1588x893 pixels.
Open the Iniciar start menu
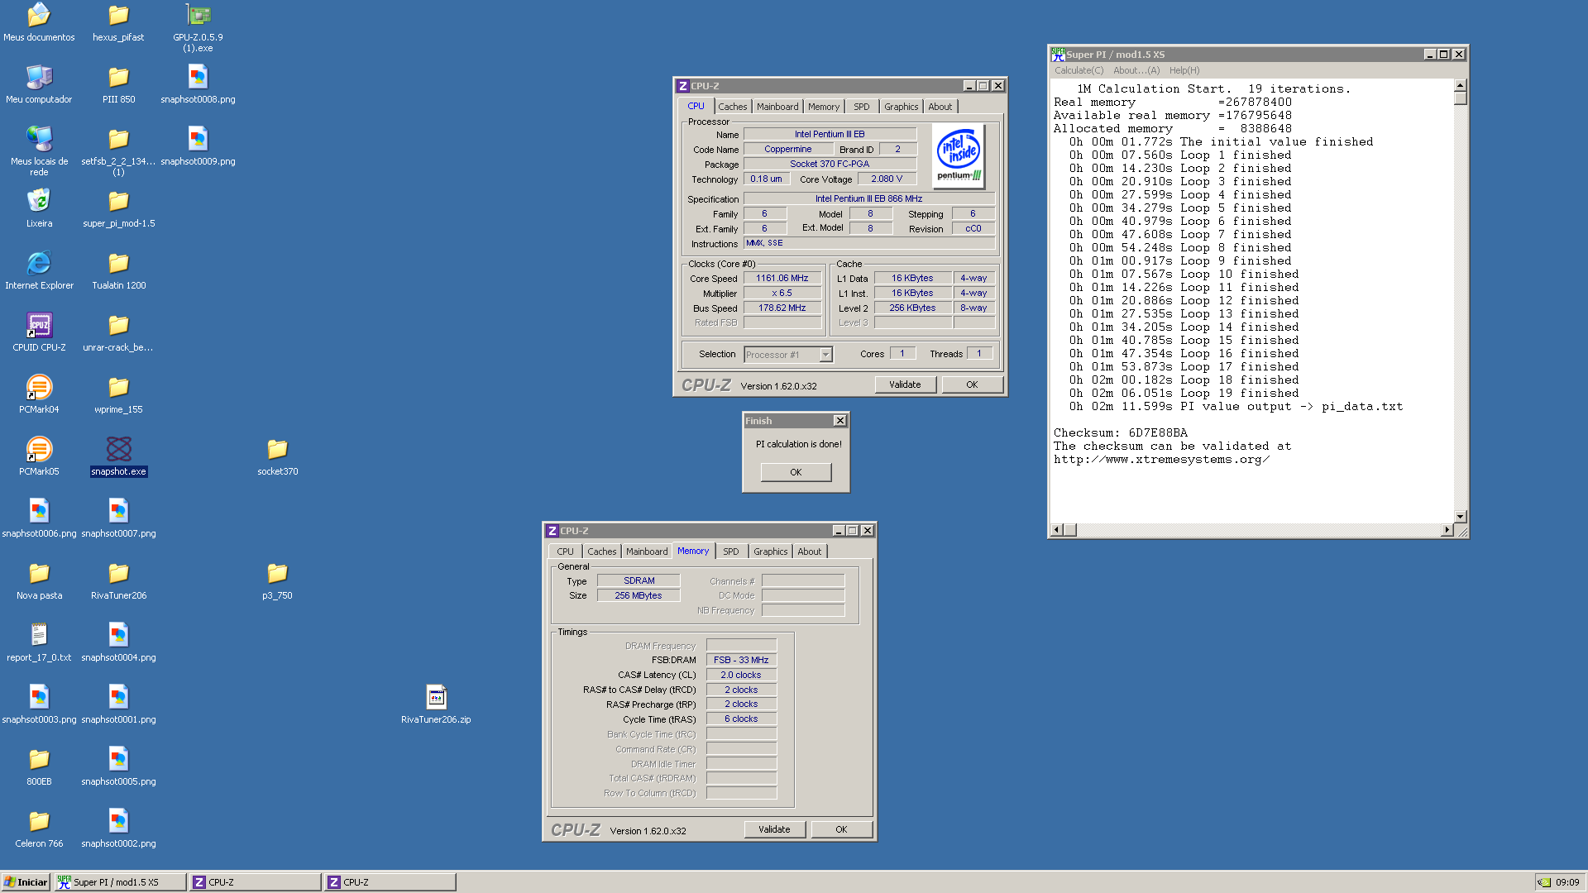[x=26, y=882]
